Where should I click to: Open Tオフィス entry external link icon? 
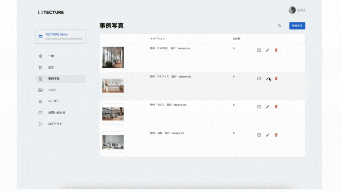point(259,79)
